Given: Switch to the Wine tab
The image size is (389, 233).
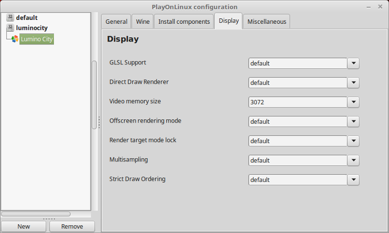Looking at the screenshot, I should (143, 22).
